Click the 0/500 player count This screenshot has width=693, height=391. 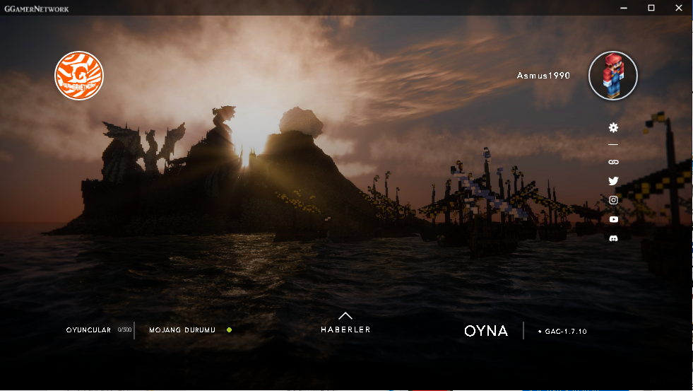coord(124,330)
